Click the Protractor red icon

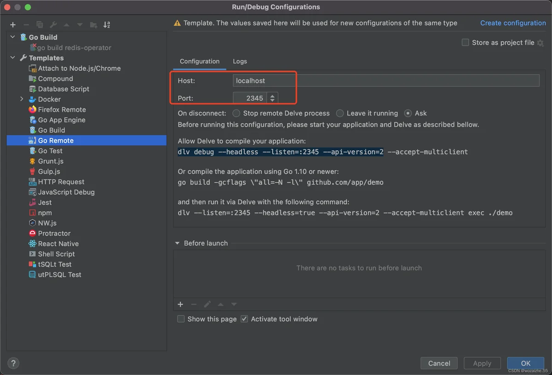click(x=32, y=233)
